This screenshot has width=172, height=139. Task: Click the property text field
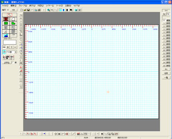pyautogui.click(x=10, y=42)
